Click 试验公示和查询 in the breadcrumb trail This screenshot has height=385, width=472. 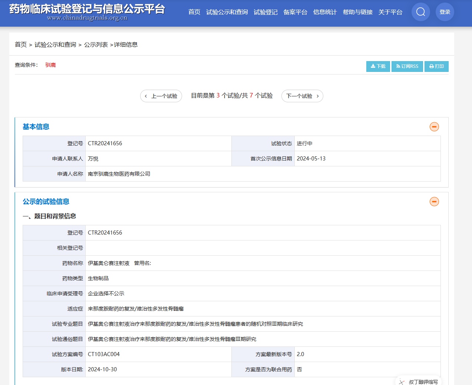tap(55, 44)
